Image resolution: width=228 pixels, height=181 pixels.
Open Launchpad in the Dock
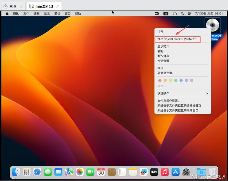pyautogui.click(x=27, y=172)
